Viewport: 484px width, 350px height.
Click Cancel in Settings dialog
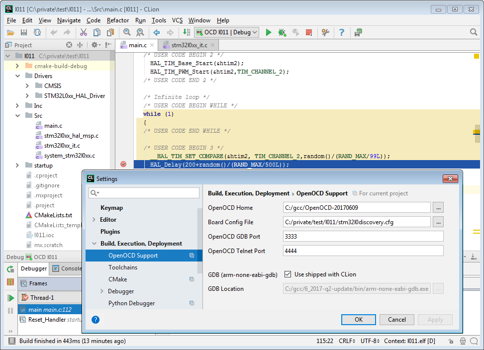396,320
